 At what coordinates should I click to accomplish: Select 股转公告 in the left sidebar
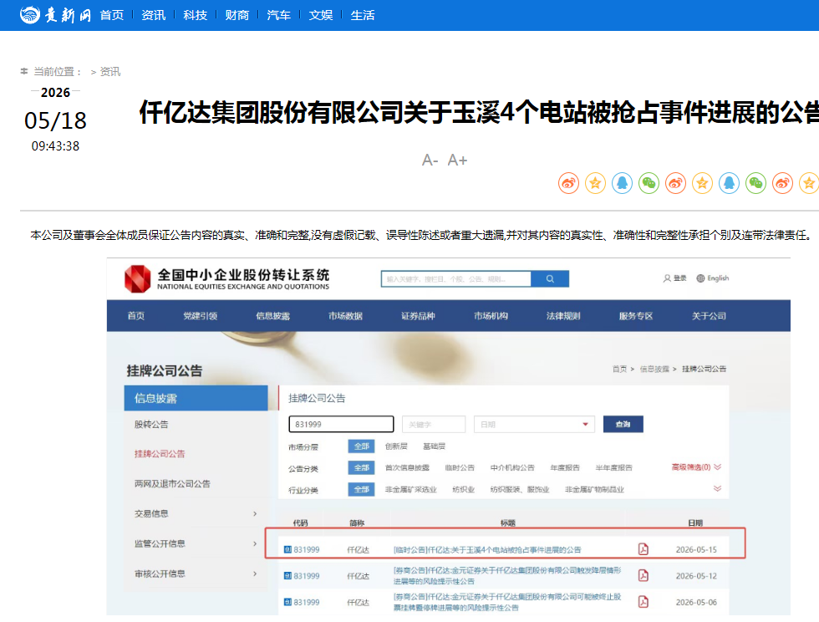pos(151,425)
